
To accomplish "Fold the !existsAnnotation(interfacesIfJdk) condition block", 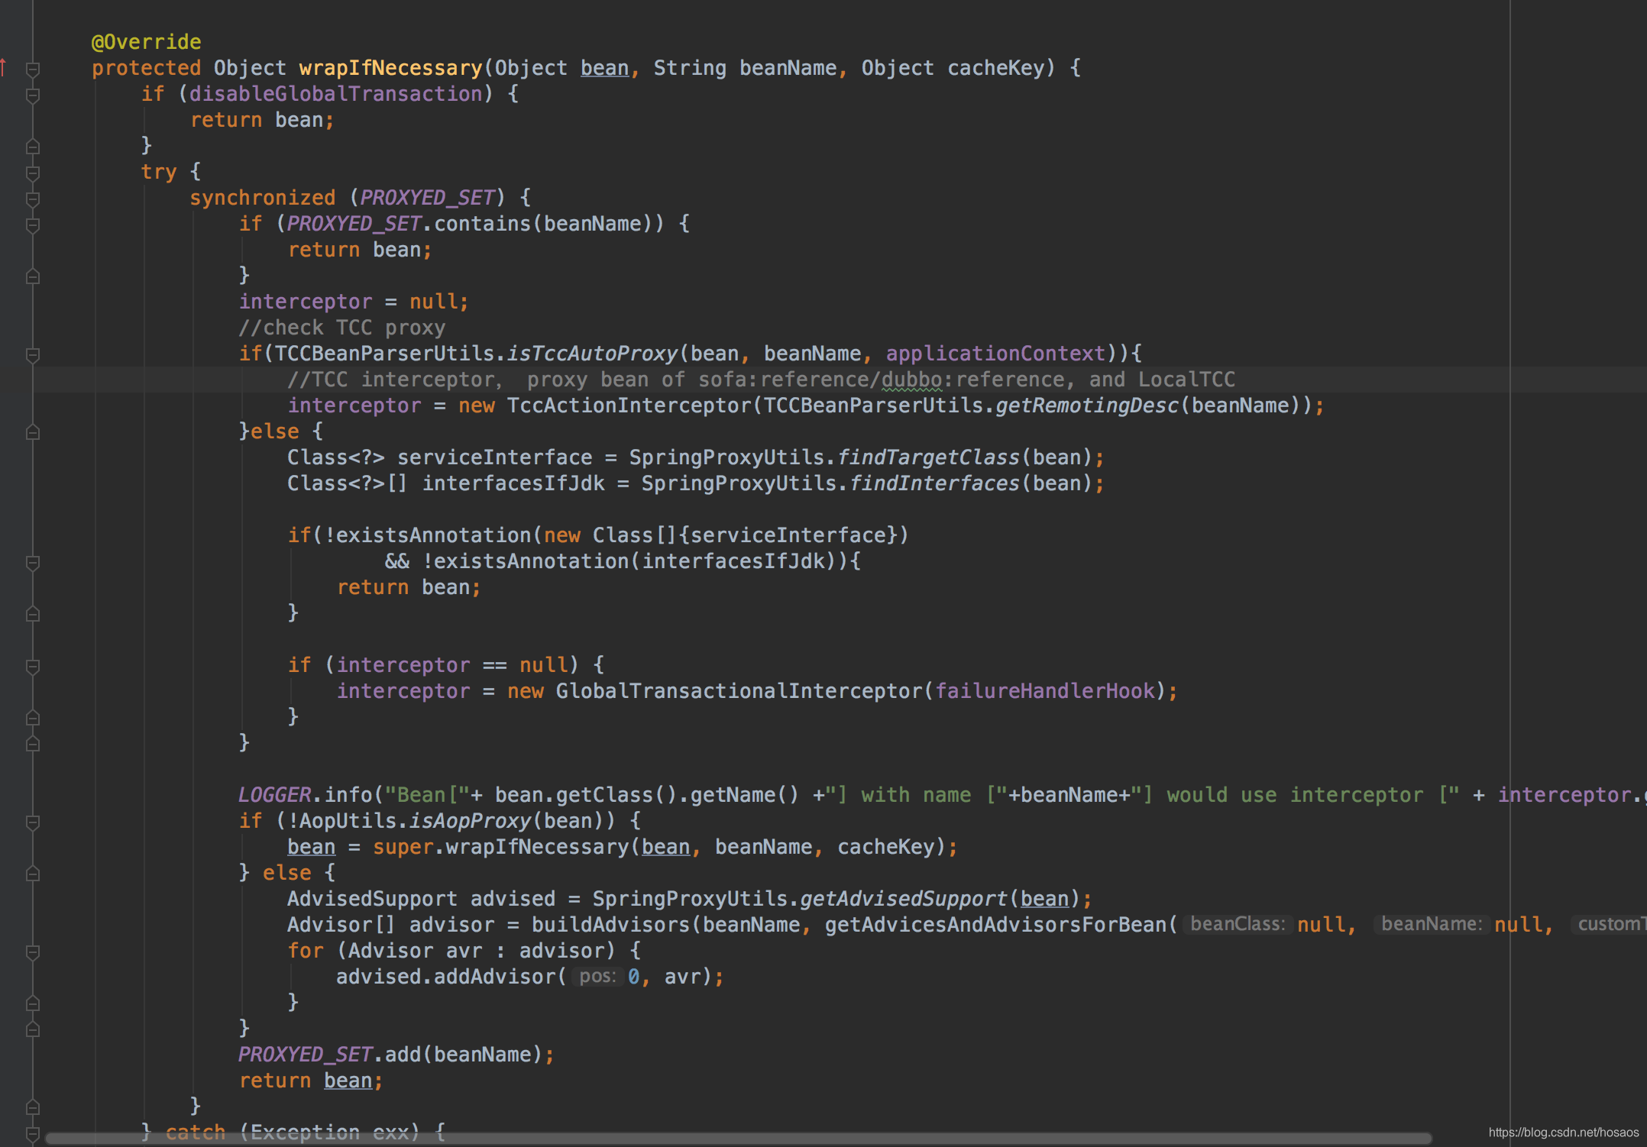I will (33, 562).
